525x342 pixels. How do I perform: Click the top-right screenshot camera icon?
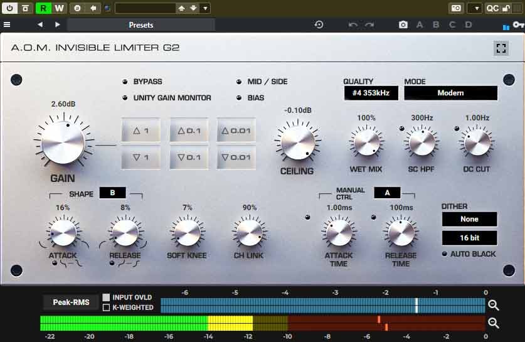[x=456, y=8]
